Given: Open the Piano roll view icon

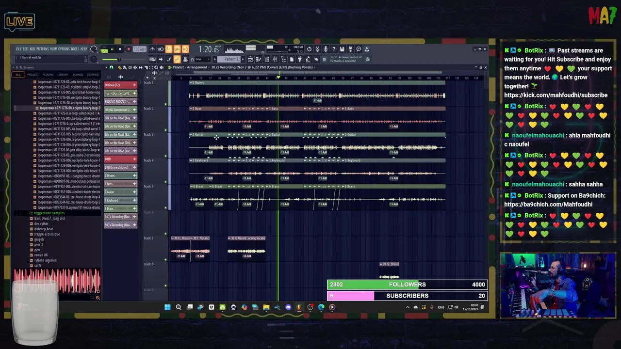Looking at the screenshot, I should point(259,59).
